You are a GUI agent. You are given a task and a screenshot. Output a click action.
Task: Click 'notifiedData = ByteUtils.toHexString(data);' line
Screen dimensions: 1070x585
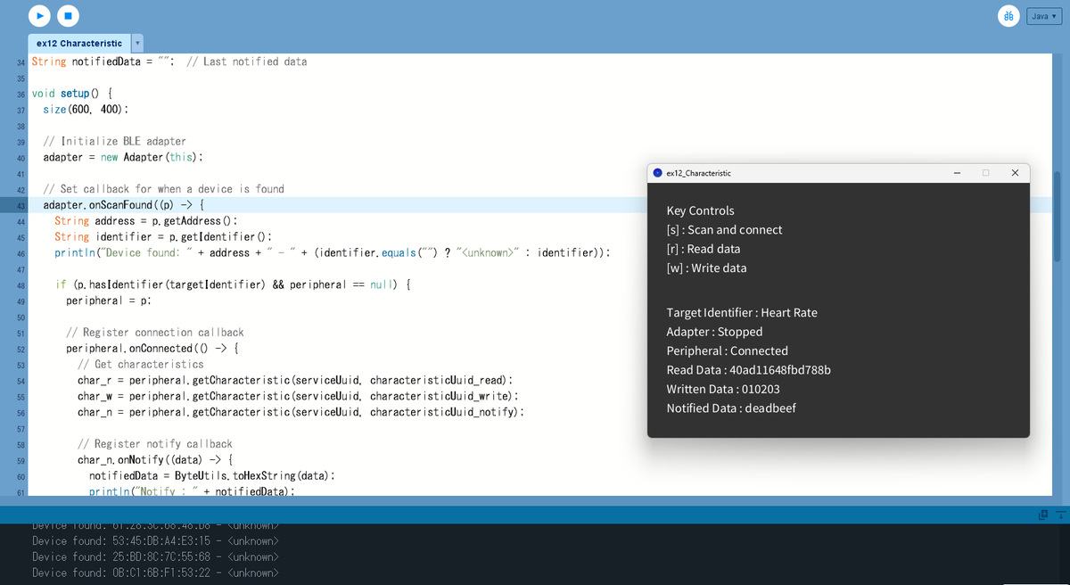coord(212,475)
